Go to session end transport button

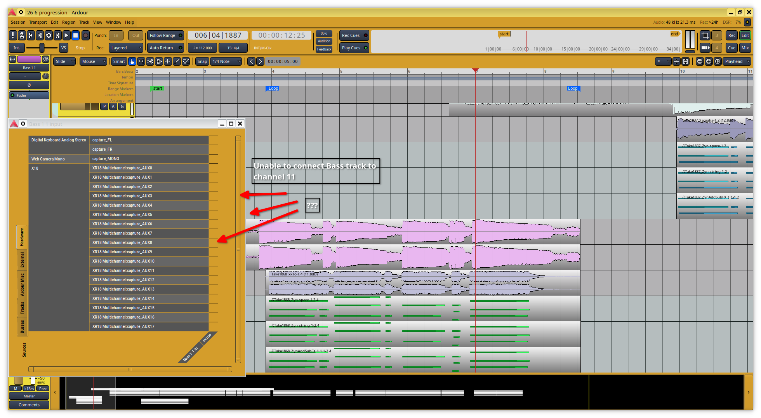40,35
